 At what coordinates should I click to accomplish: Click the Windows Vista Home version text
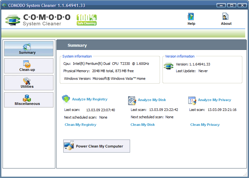105,79
